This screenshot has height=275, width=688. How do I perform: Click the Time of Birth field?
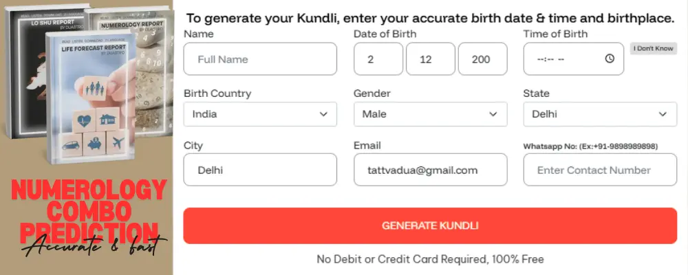tap(564, 59)
